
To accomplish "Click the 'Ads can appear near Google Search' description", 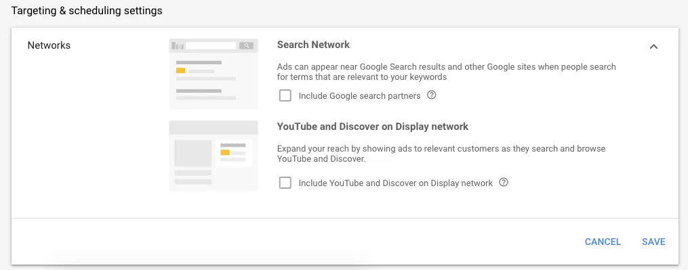I will click(447, 72).
